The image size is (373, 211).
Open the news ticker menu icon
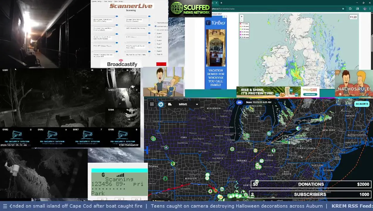5,206
